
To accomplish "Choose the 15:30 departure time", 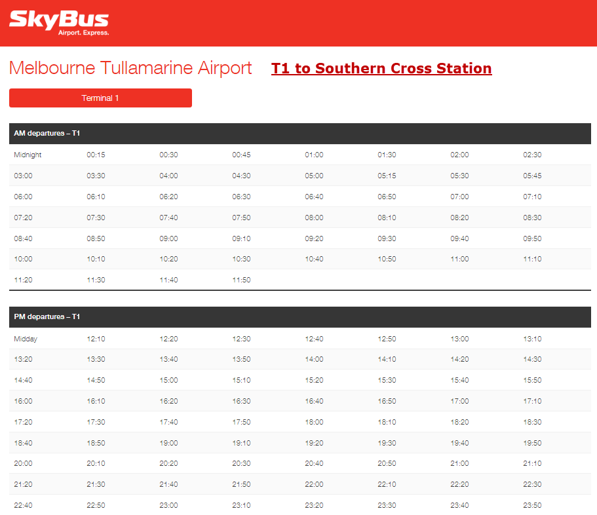I will [387, 380].
